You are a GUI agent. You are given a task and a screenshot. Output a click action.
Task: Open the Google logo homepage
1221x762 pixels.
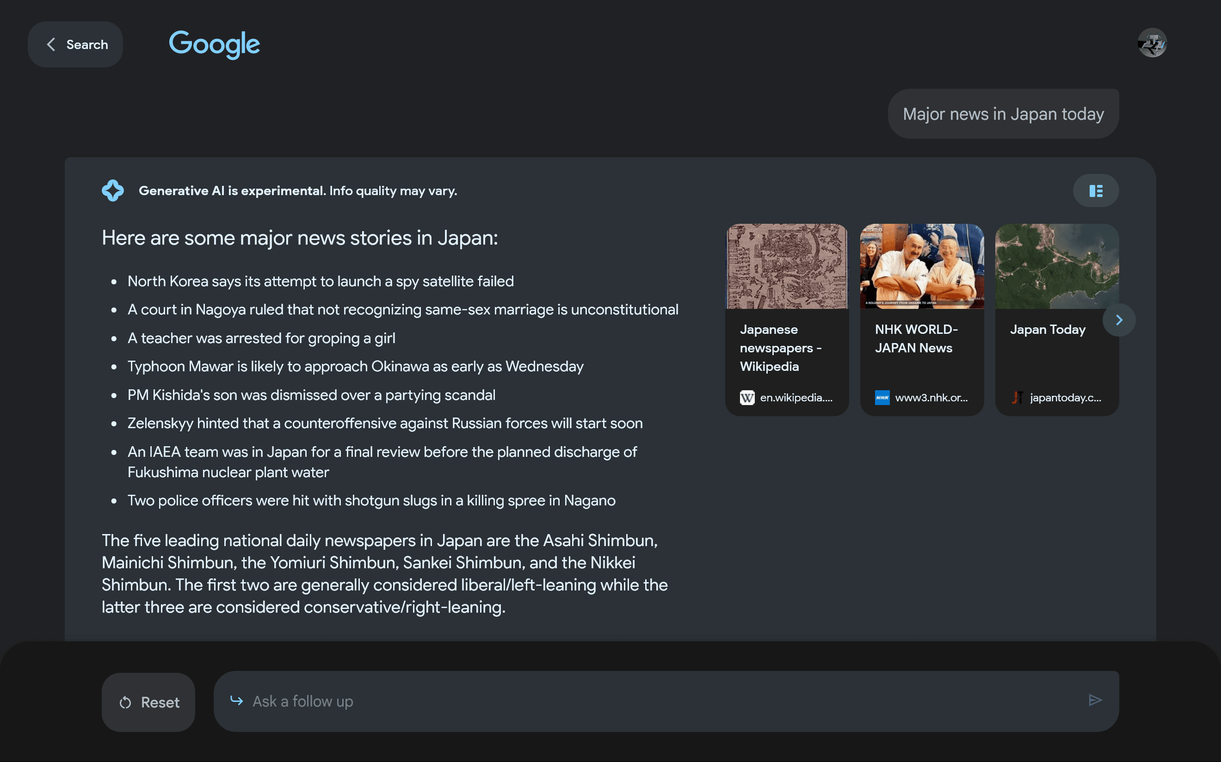point(214,44)
